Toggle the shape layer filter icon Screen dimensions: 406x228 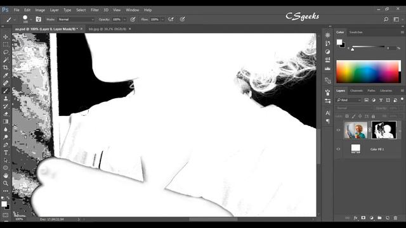coord(388,100)
